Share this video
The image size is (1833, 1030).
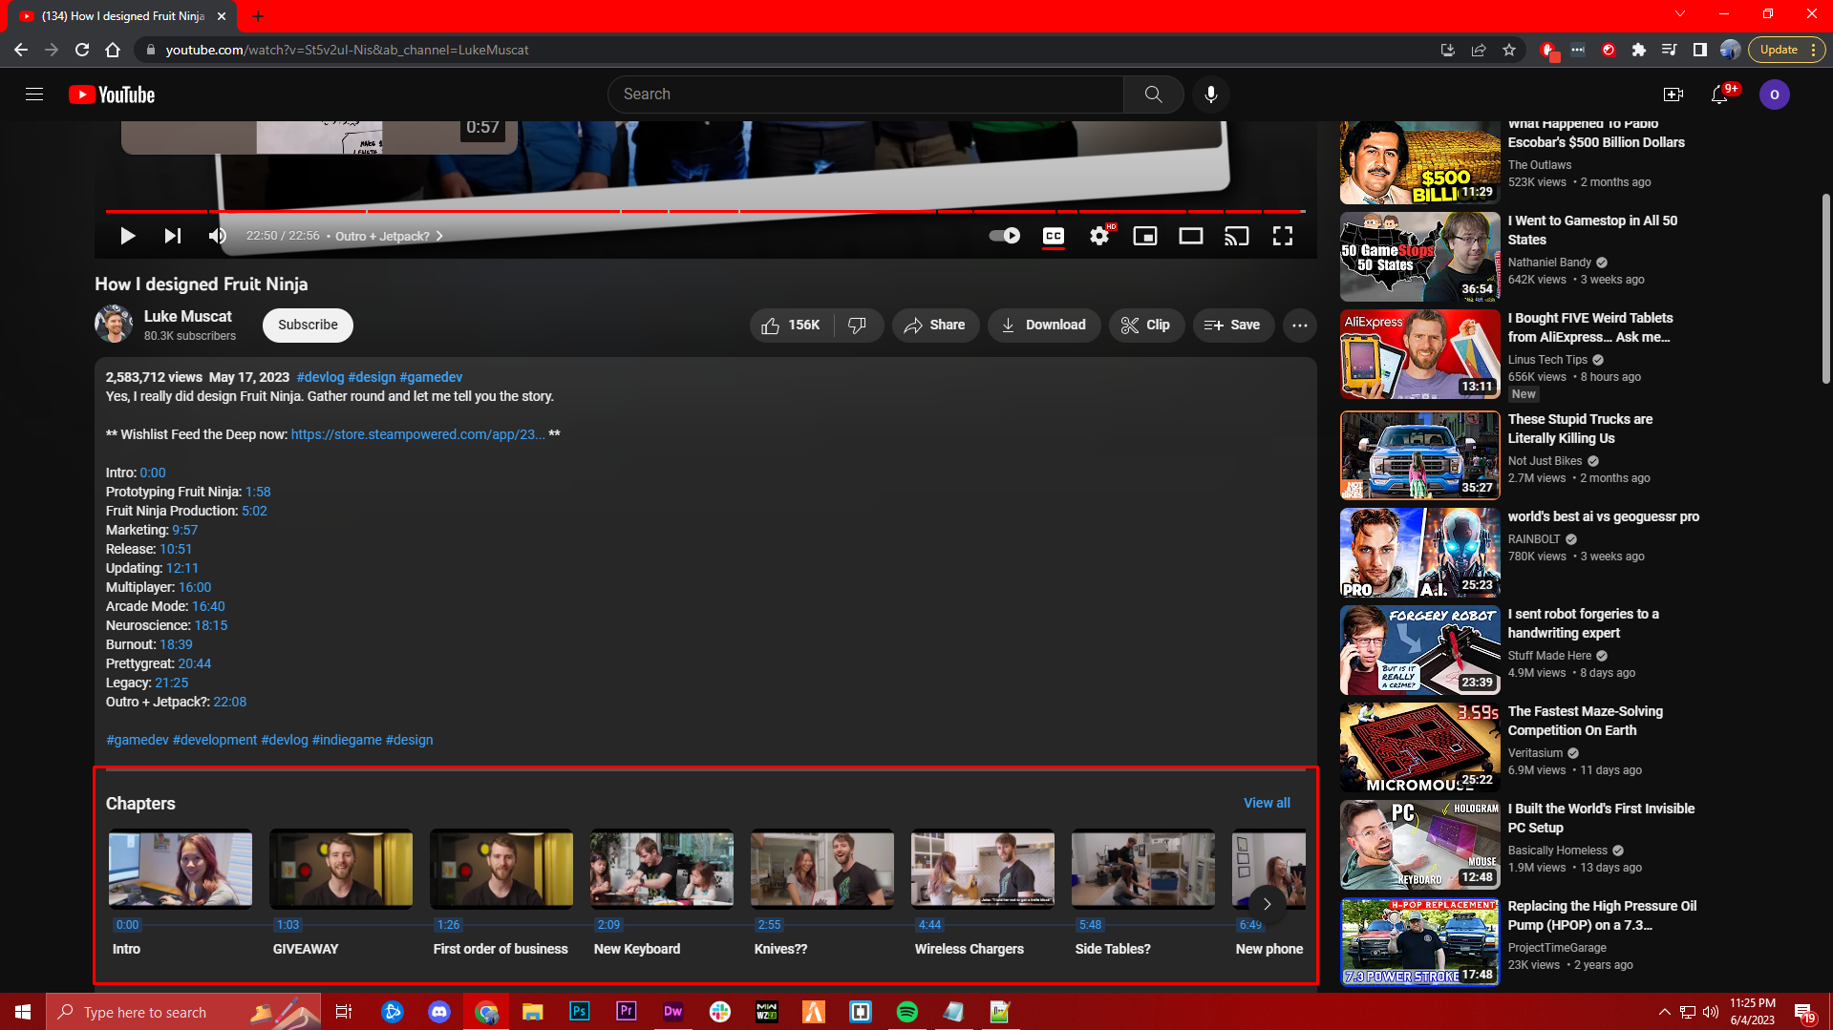(x=935, y=326)
